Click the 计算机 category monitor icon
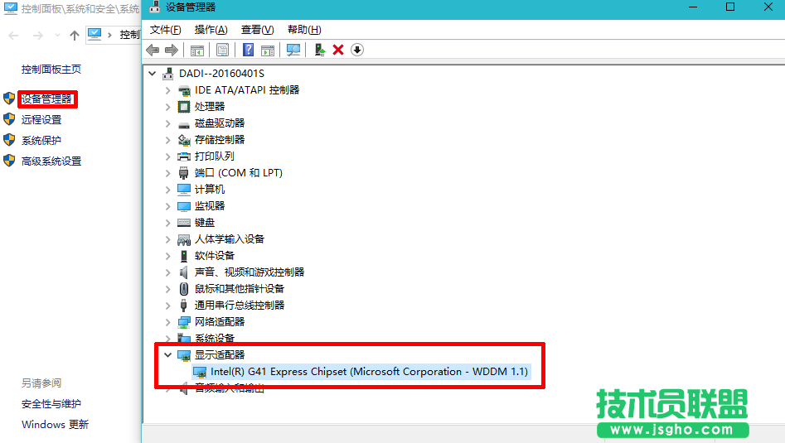Screen dimensions: 785x443 (x=184, y=190)
